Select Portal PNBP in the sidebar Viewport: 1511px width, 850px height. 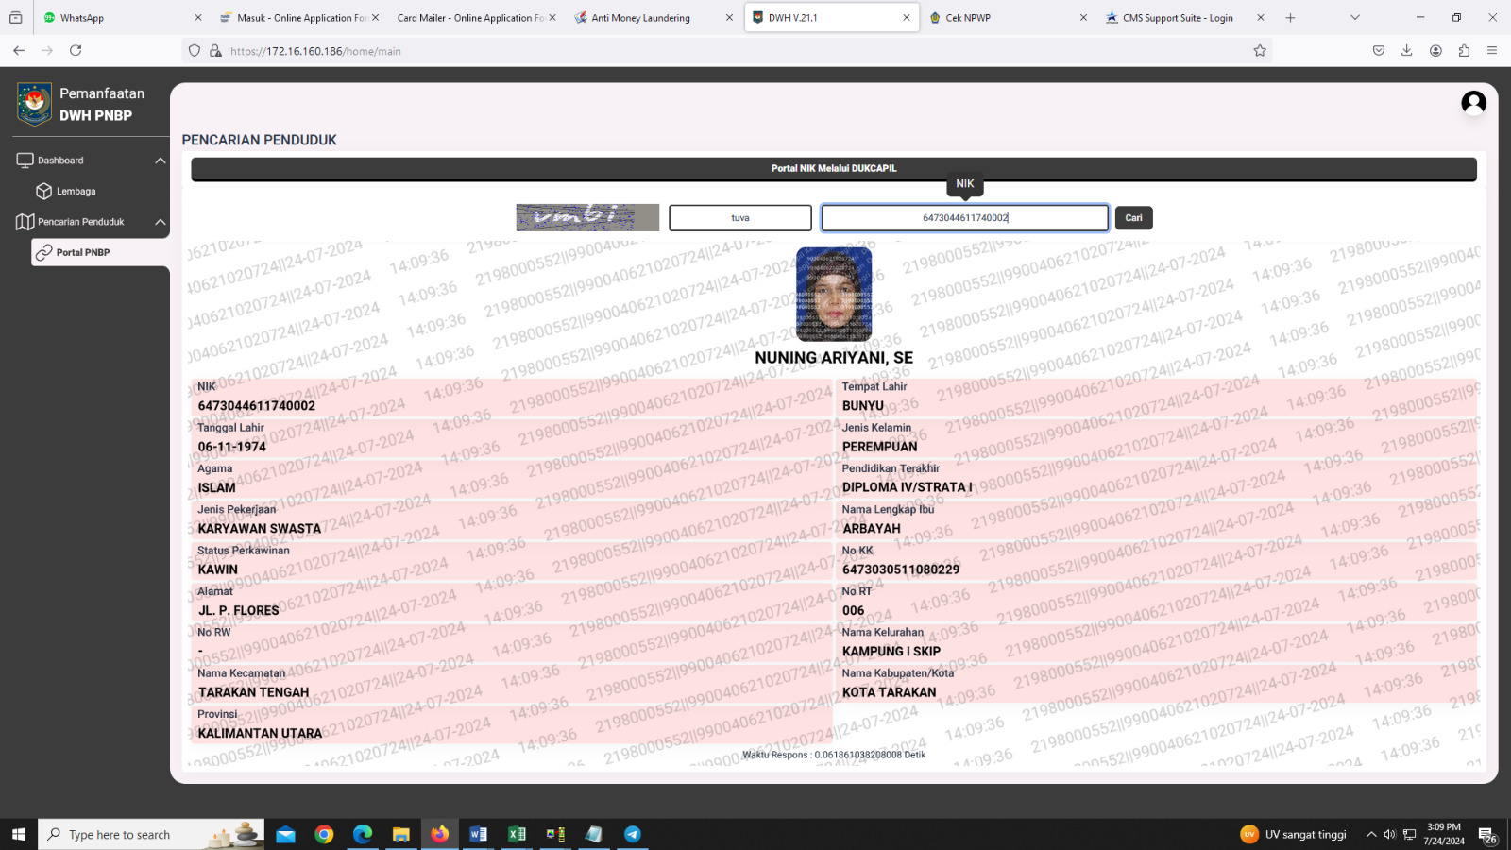coord(83,253)
